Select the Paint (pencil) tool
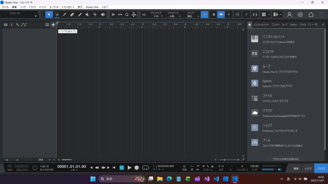The width and height of the screenshot is (328, 184). pos(64,14)
